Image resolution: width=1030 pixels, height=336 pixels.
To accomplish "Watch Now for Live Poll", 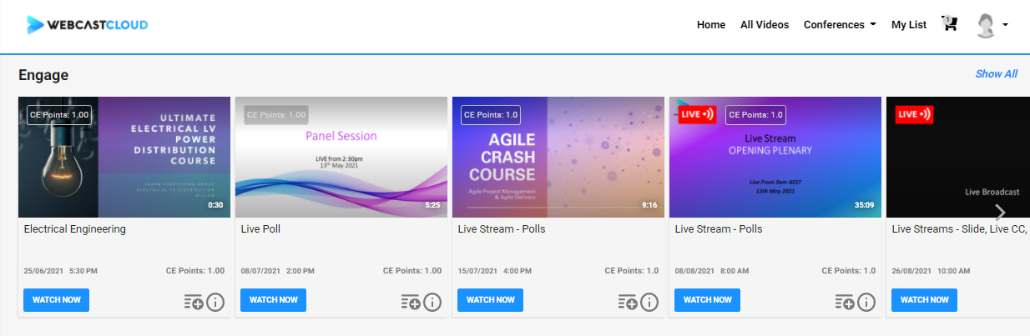I will (273, 300).
